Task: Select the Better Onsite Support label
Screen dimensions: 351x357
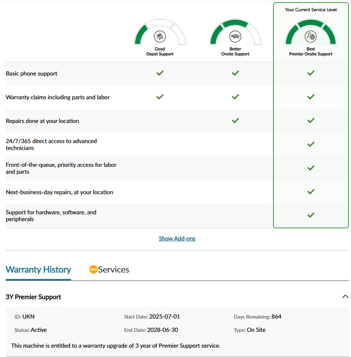Action: [x=235, y=51]
